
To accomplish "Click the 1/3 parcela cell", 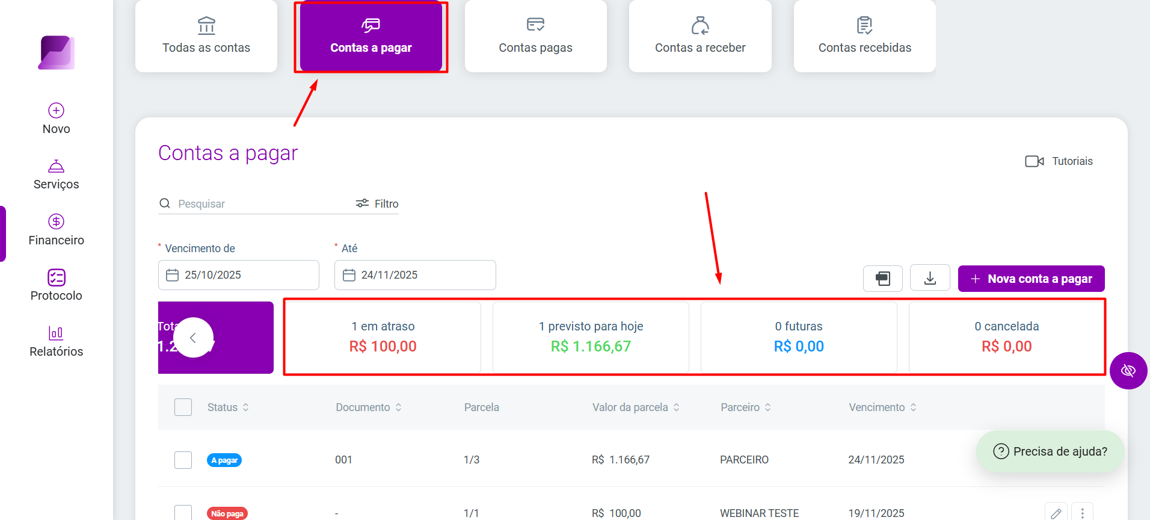I will [472, 460].
